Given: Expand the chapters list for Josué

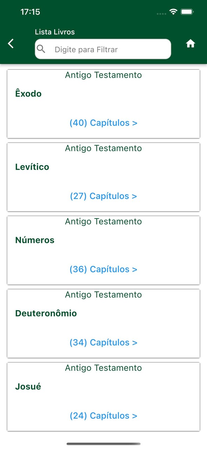Looking at the screenshot, I should point(103,415).
